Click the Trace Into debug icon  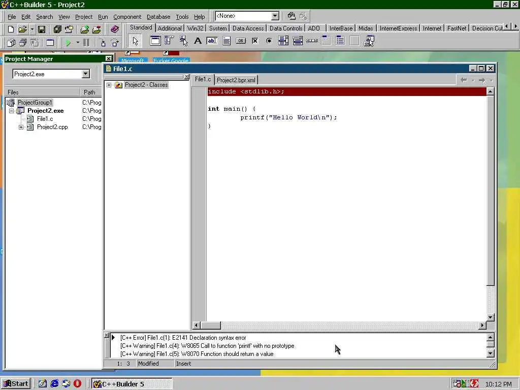click(103, 43)
